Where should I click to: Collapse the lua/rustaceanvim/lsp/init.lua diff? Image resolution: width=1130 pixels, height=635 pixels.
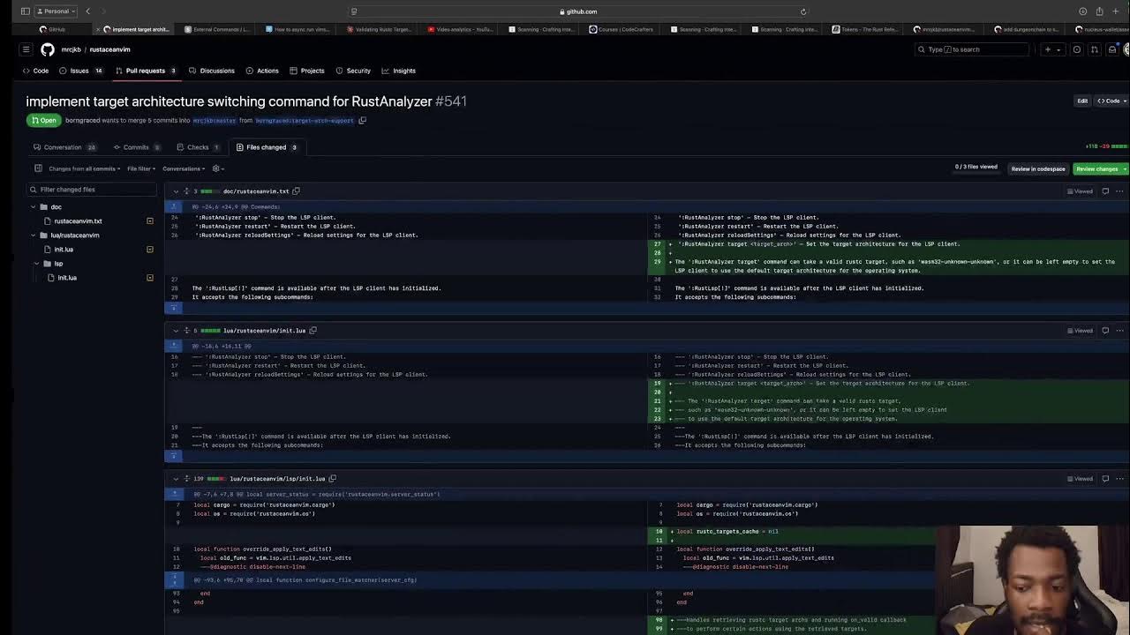176,478
